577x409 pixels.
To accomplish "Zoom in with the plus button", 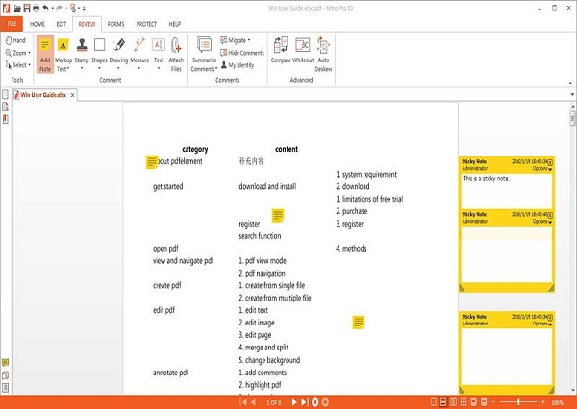I will click(x=542, y=402).
